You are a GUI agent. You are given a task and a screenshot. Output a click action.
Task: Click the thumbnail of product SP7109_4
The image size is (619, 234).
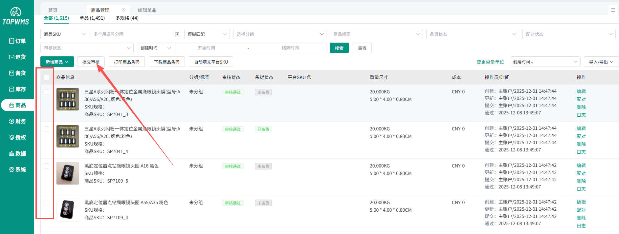(x=68, y=210)
